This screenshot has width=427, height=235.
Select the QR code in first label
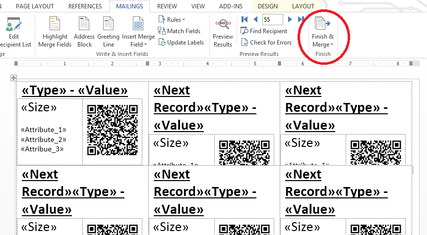coord(113,130)
